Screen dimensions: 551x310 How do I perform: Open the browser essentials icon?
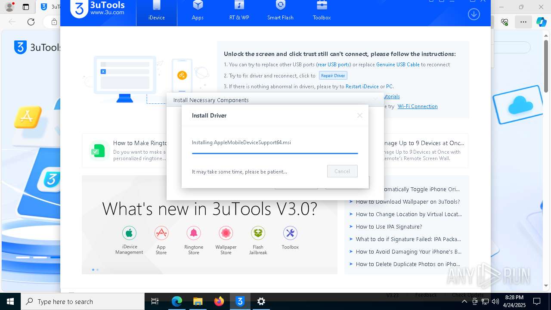[505, 22]
